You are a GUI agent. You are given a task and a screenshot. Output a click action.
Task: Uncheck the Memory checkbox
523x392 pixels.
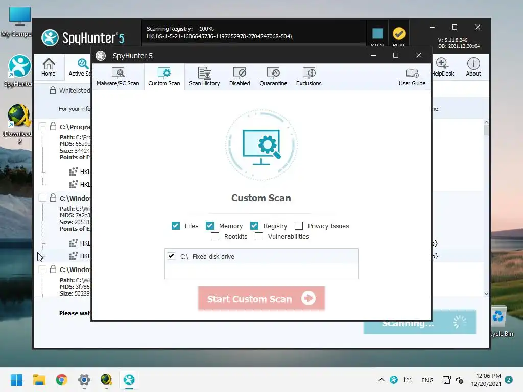click(210, 226)
